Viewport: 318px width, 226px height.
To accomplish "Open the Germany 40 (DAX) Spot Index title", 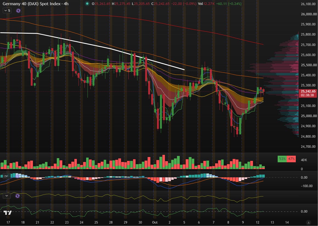I will (35, 4).
